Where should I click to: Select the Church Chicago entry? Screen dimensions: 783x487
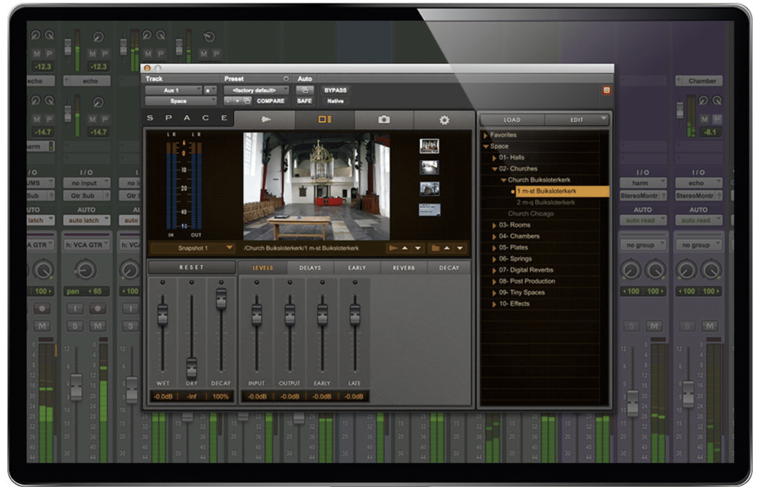click(530, 214)
